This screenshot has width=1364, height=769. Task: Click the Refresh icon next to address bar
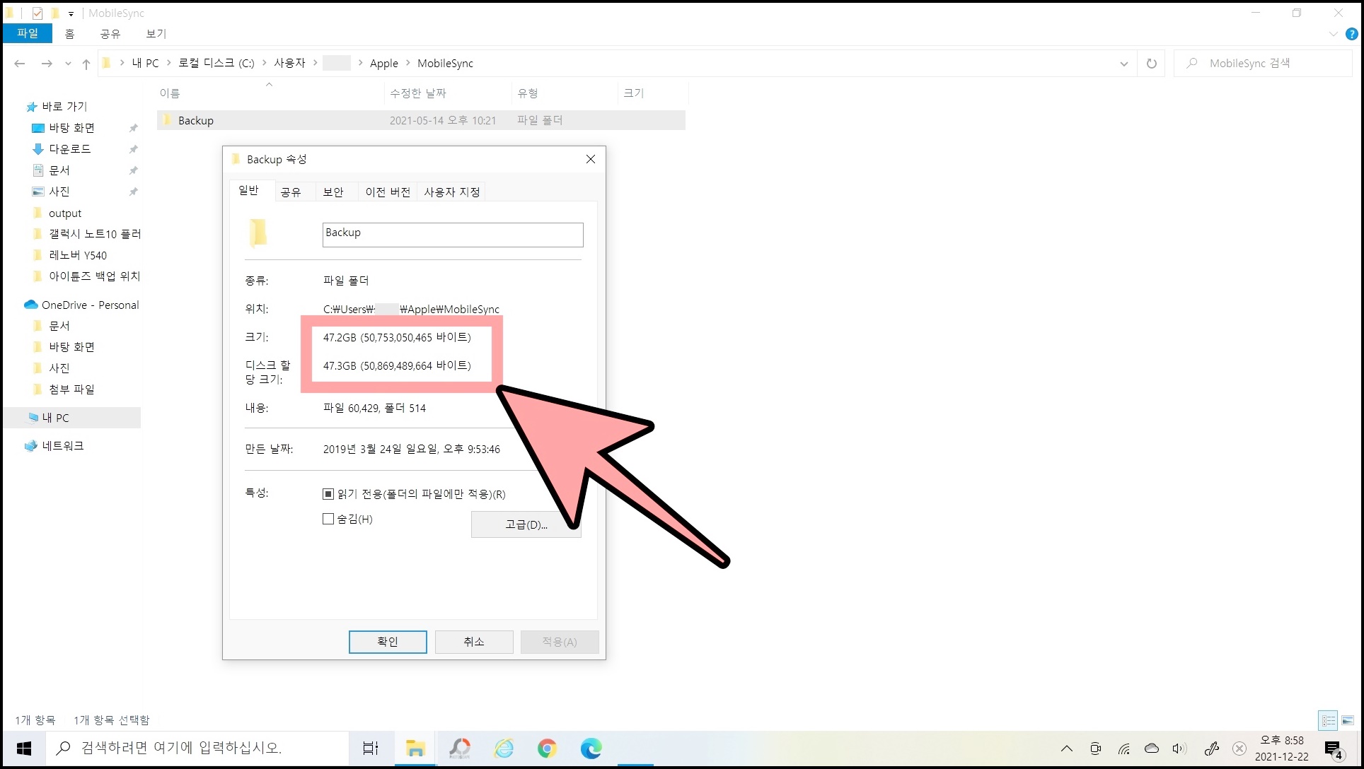click(1151, 64)
